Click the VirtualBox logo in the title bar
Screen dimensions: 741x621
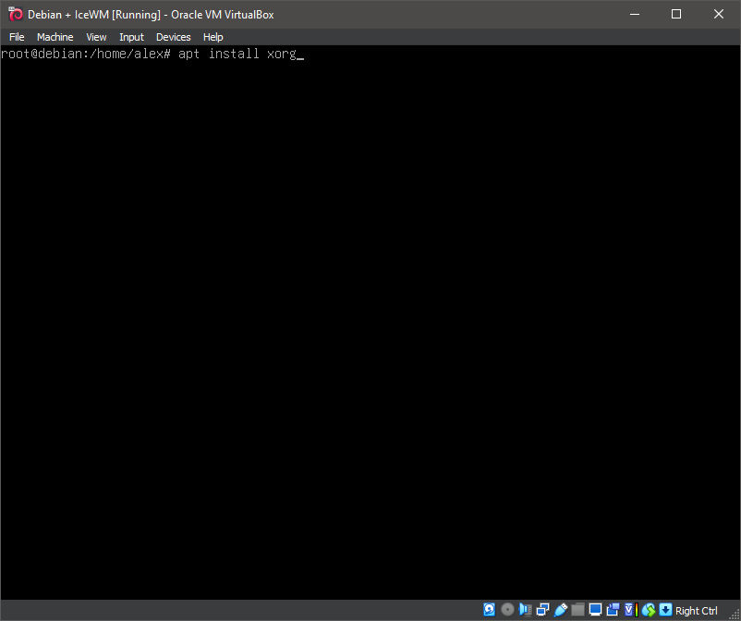pos(14,14)
